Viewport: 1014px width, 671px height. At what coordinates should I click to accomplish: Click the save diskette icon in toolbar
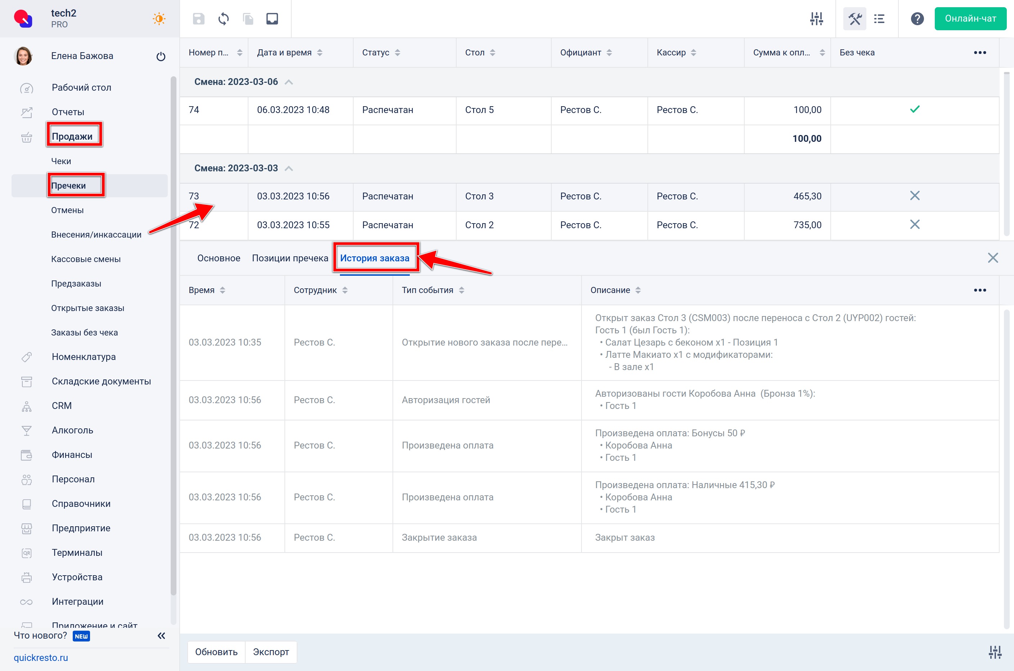(x=199, y=19)
